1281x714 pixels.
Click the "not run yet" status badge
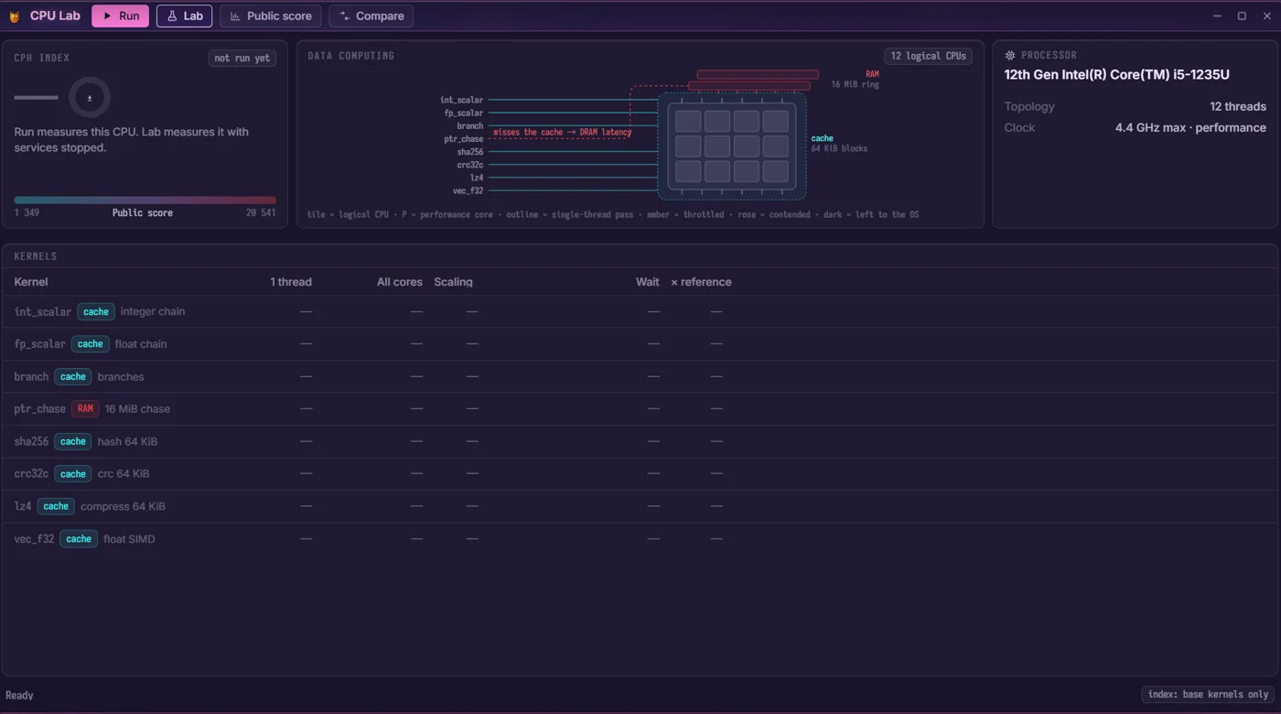pos(242,59)
